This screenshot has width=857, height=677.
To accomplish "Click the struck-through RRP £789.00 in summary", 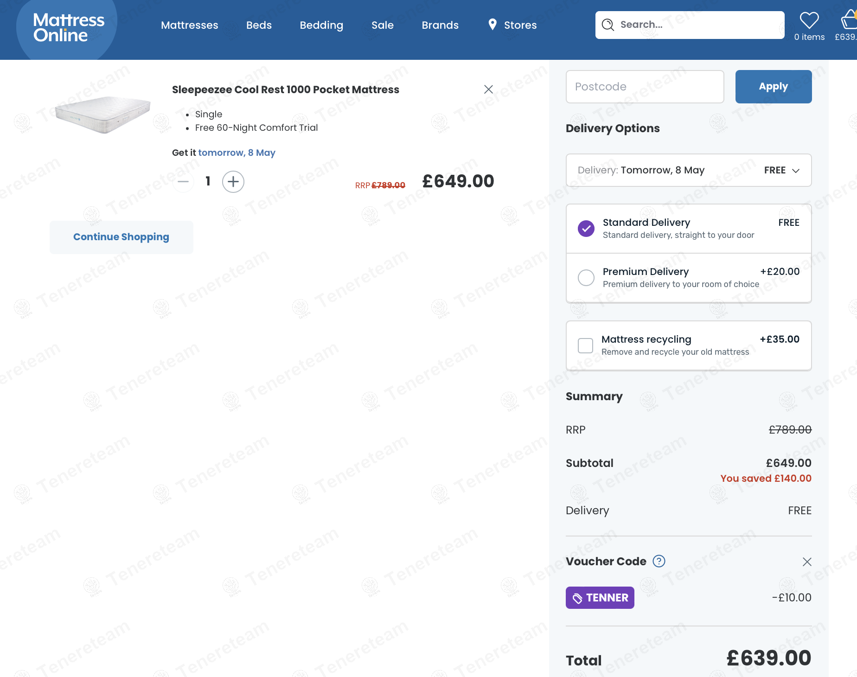I will point(790,430).
